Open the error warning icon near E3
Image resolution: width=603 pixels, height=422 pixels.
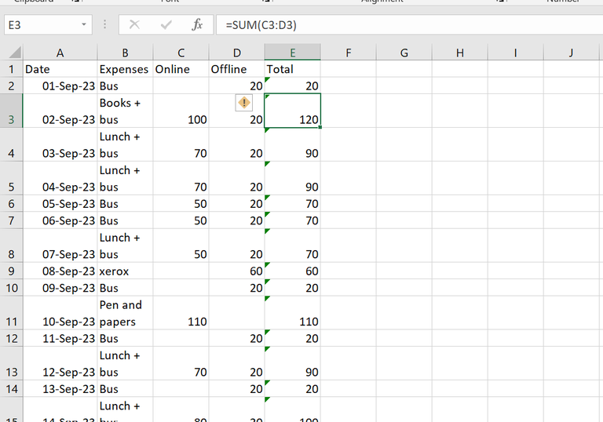[244, 103]
